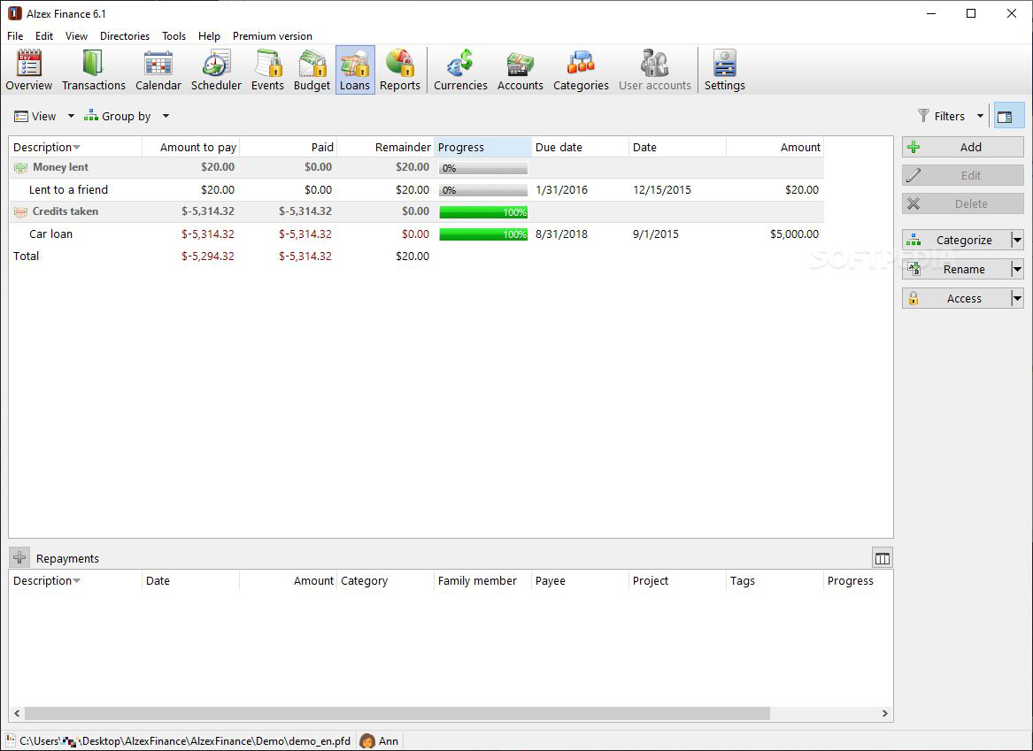Open the Overview section
This screenshot has height=751, width=1033.
pos(29,70)
